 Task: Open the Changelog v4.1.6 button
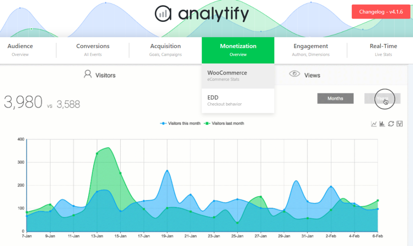381,12
